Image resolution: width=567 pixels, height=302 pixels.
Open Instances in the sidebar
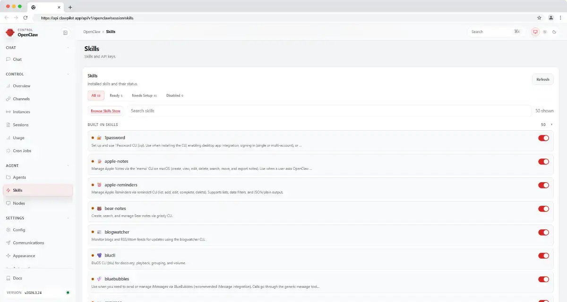tap(38, 112)
